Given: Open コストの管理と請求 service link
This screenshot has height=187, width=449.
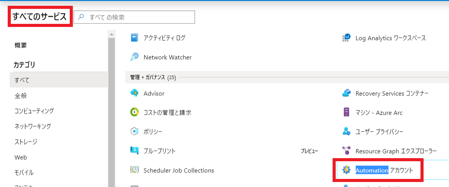Looking at the screenshot, I should [x=167, y=112].
